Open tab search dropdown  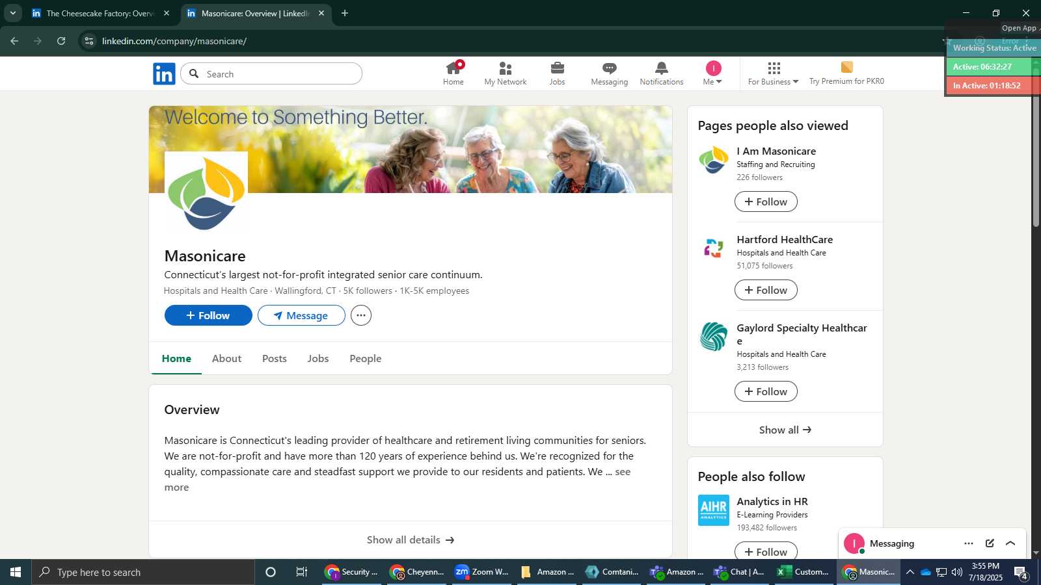click(12, 13)
